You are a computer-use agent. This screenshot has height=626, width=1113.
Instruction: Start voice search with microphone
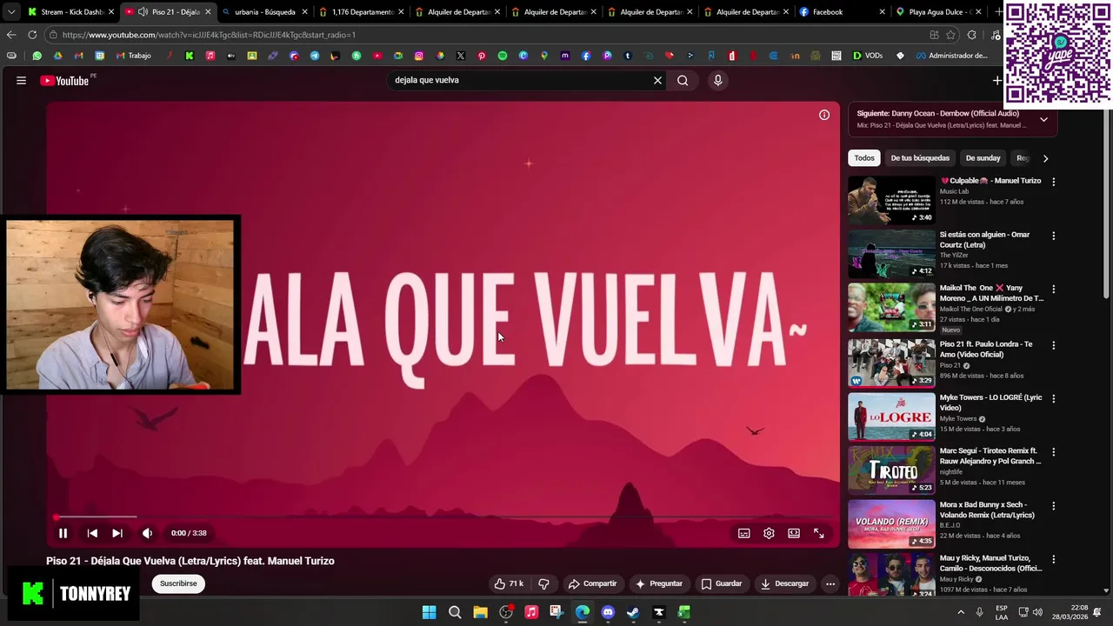pos(717,80)
